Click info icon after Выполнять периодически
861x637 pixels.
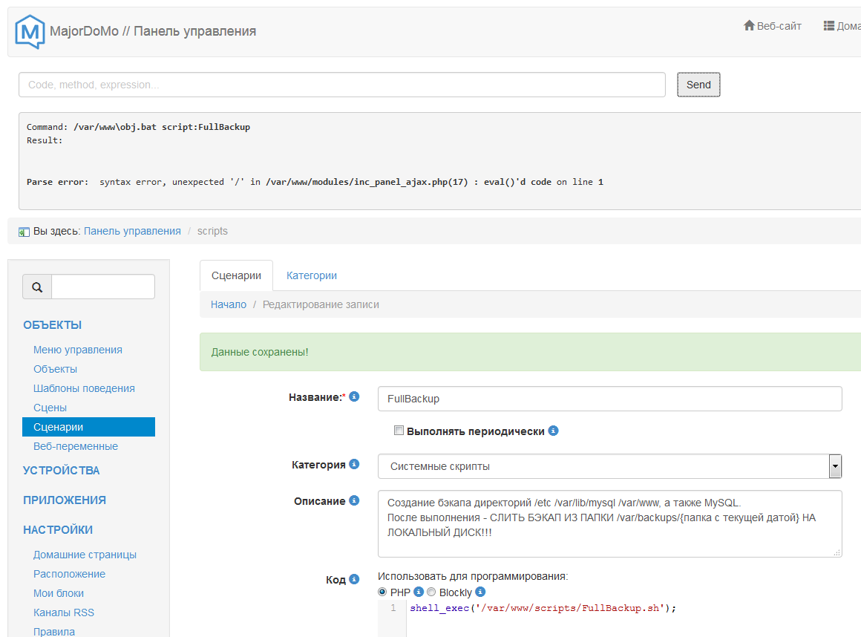point(553,431)
